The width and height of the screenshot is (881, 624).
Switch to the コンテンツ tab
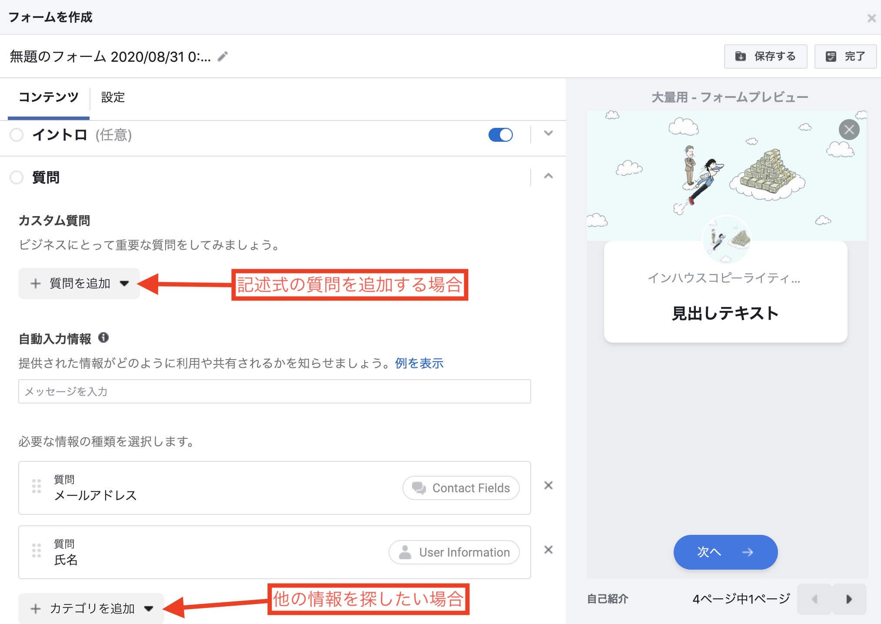pos(49,97)
